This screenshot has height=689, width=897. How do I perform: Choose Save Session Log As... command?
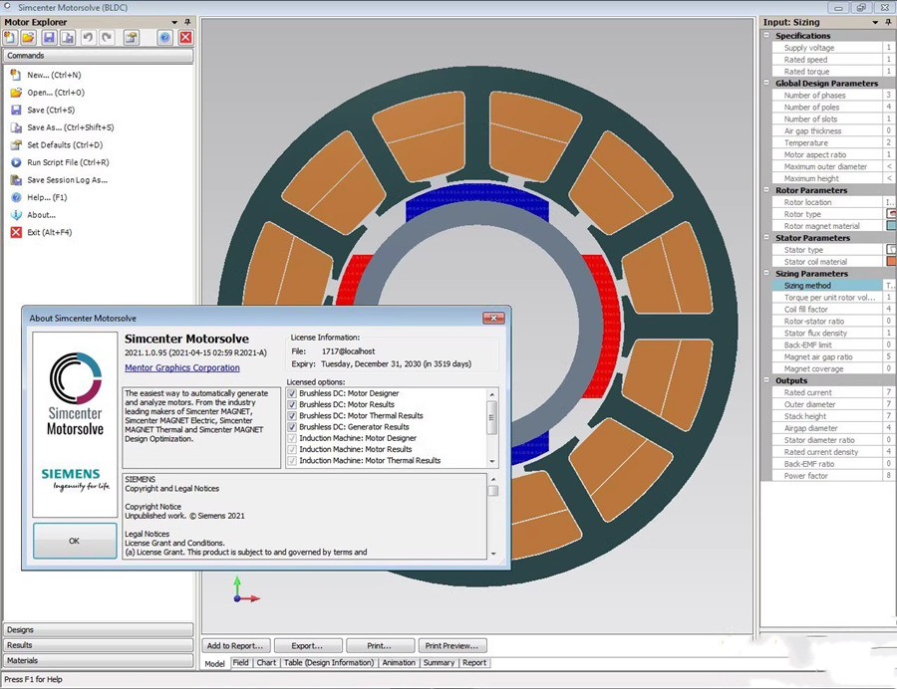click(x=67, y=180)
